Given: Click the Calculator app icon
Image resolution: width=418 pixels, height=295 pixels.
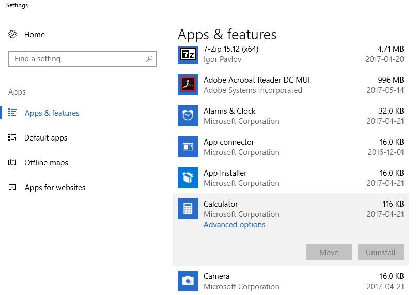Looking at the screenshot, I should pyautogui.click(x=188, y=209).
